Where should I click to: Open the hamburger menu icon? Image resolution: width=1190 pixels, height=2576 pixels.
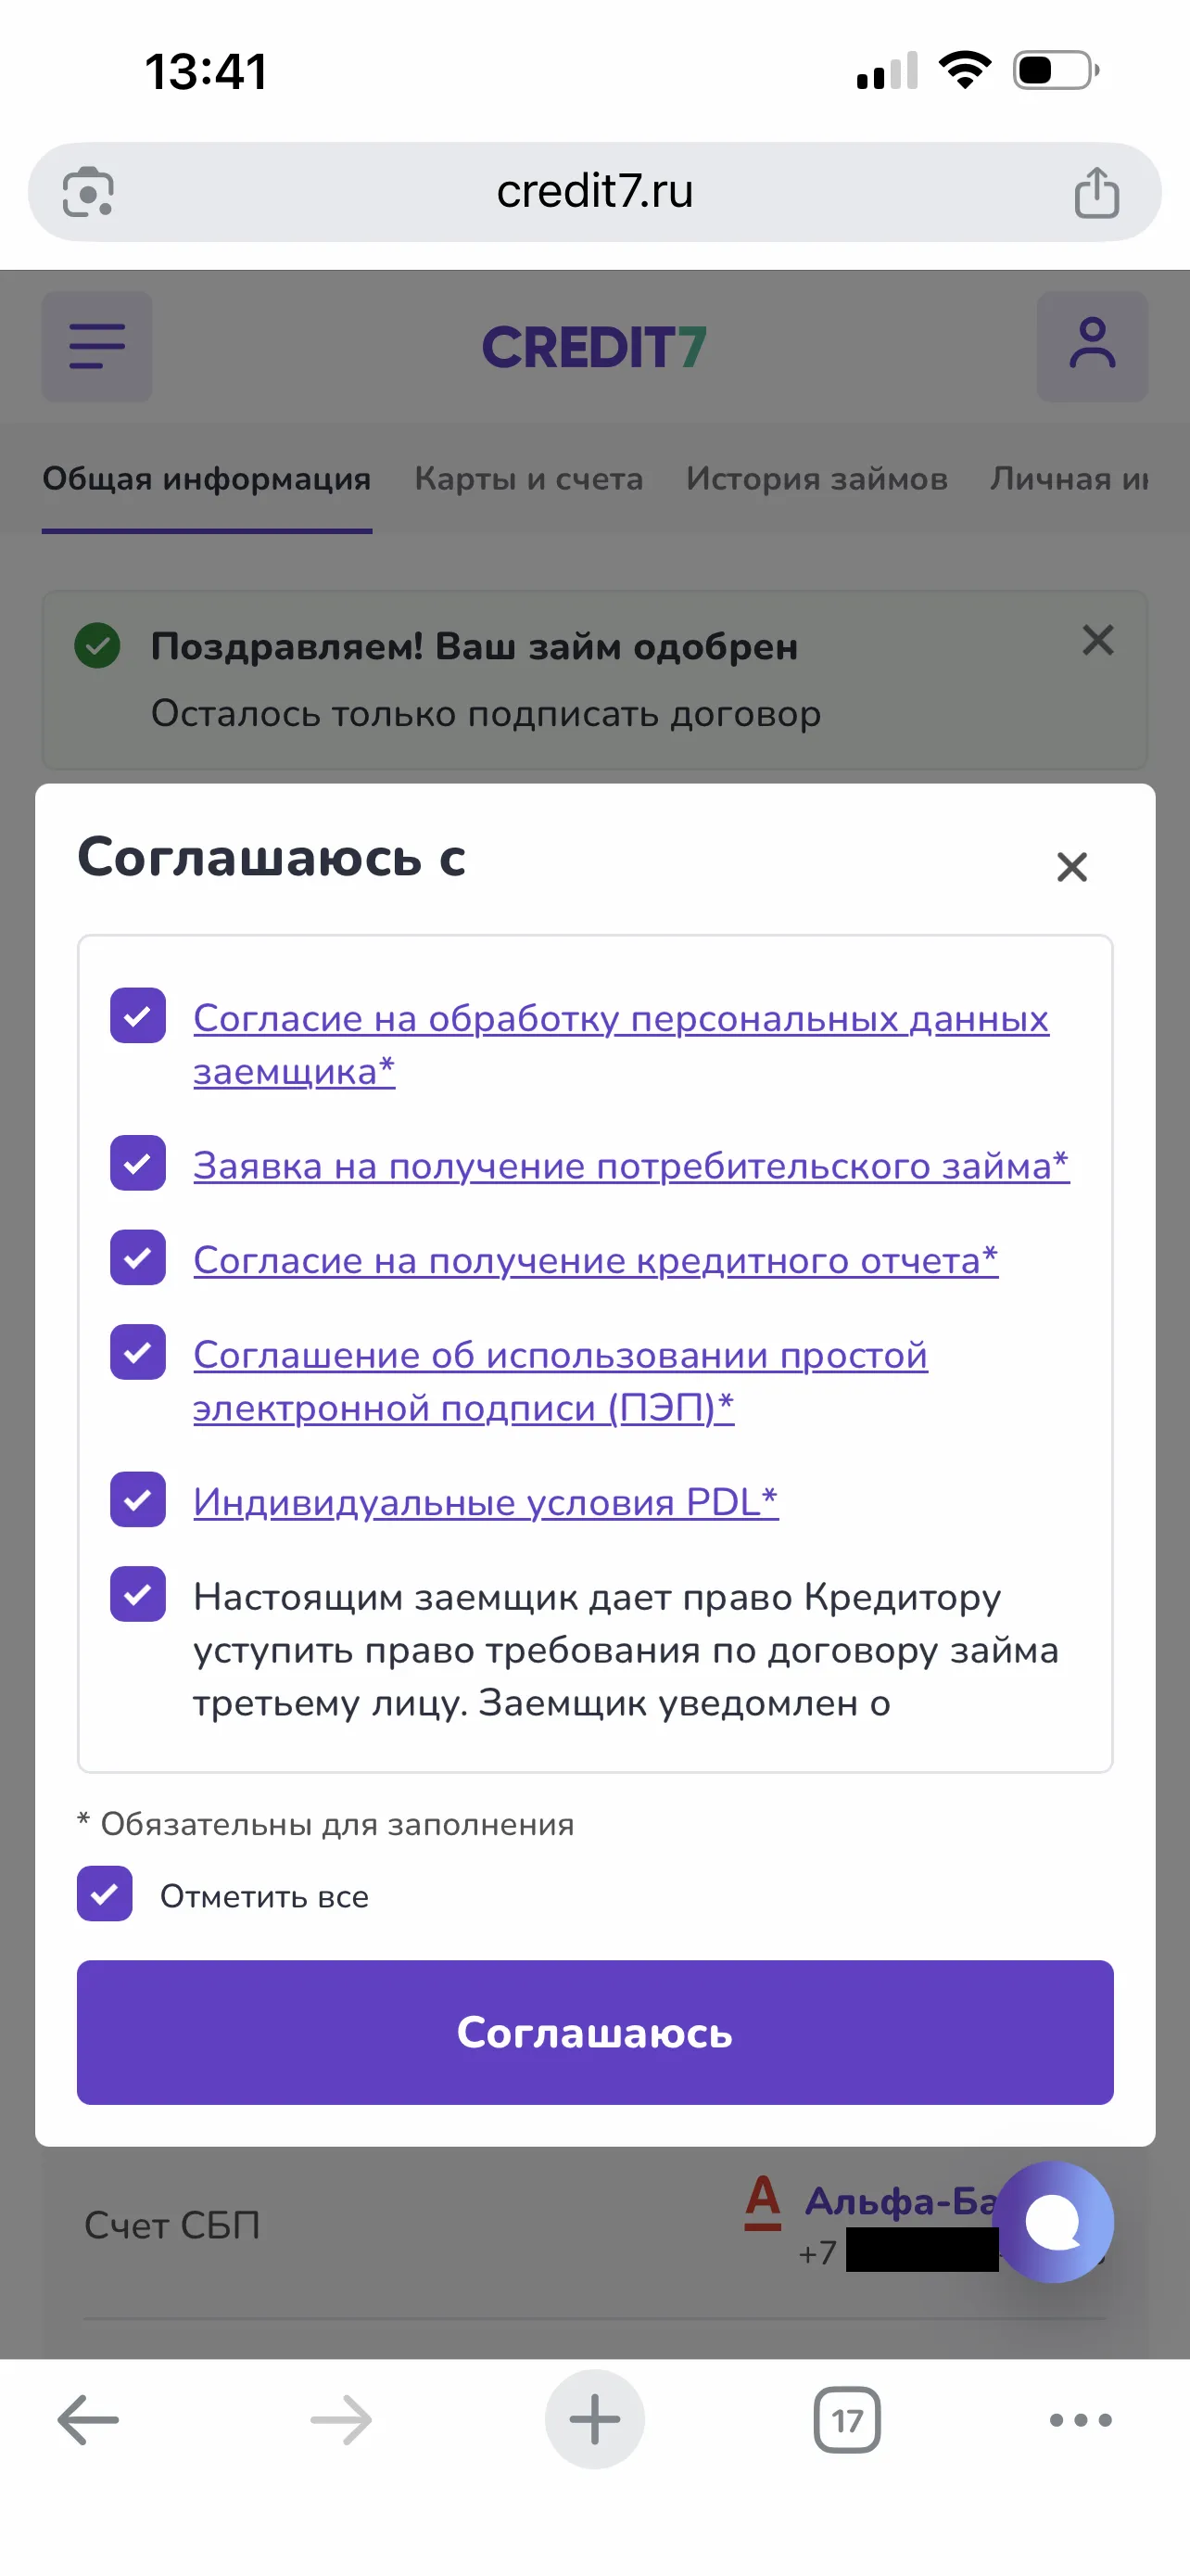(97, 346)
